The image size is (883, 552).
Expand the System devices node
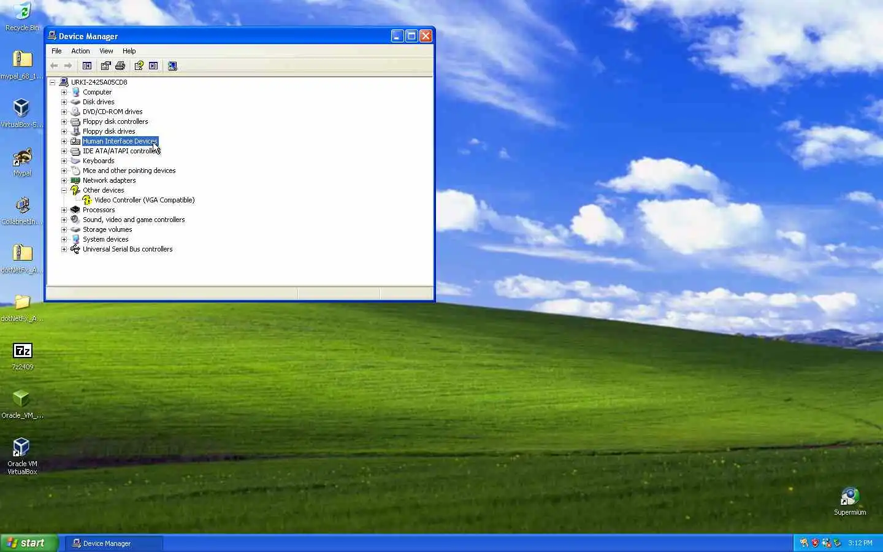tap(64, 239)
